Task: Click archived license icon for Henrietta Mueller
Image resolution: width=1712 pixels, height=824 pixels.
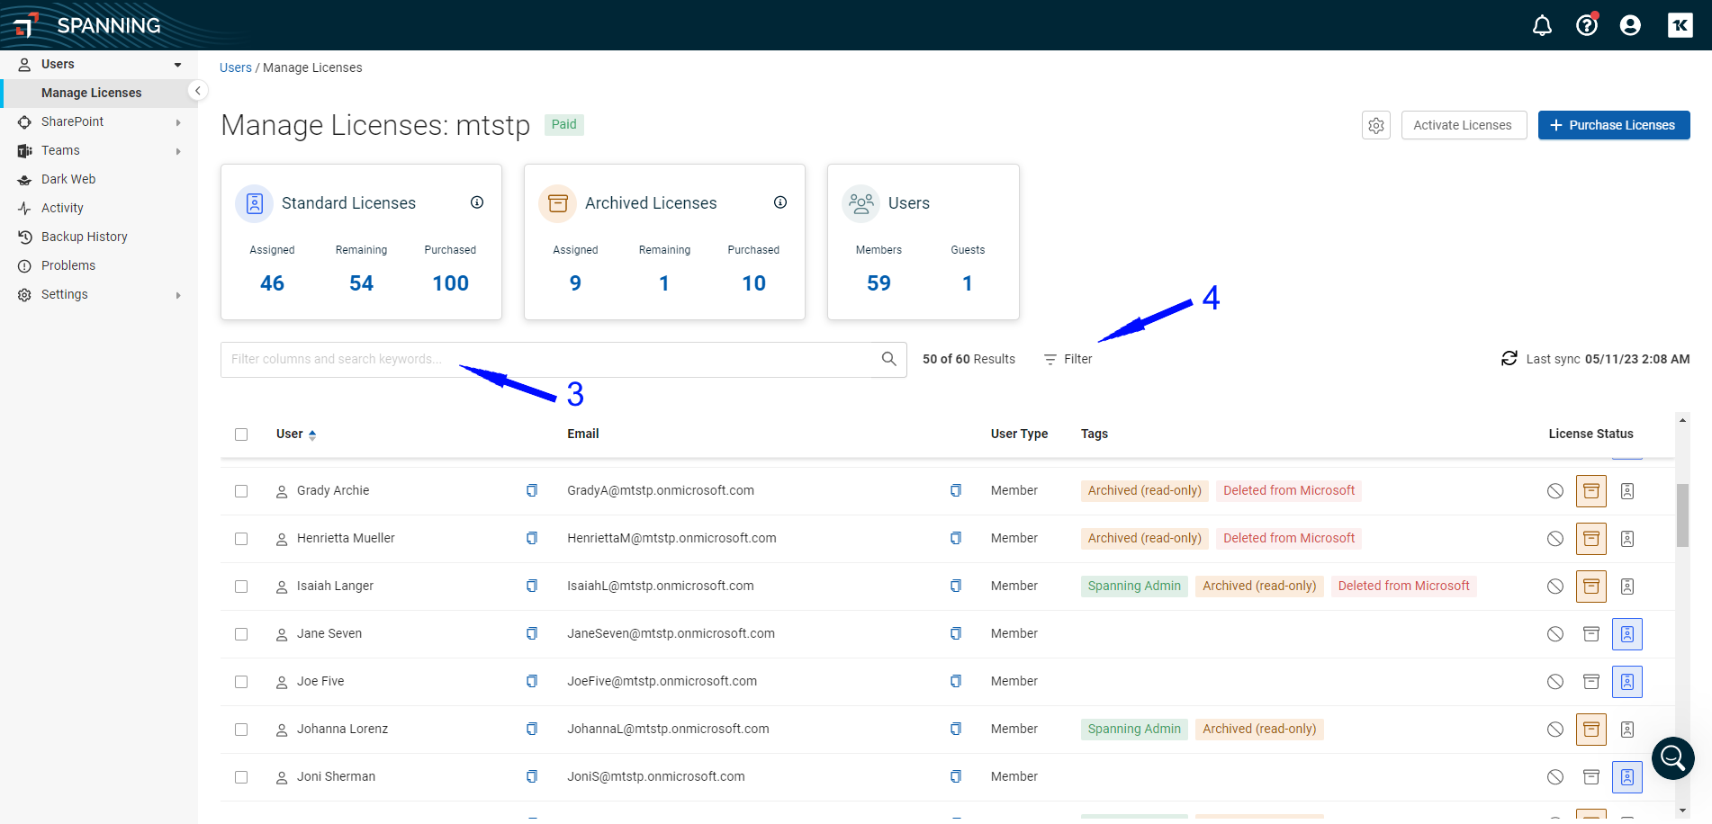Action: 1590,539
